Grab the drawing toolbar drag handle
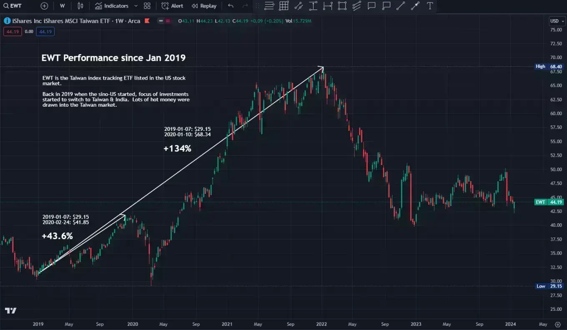This screenshot has height=330, width=567. 257,6
